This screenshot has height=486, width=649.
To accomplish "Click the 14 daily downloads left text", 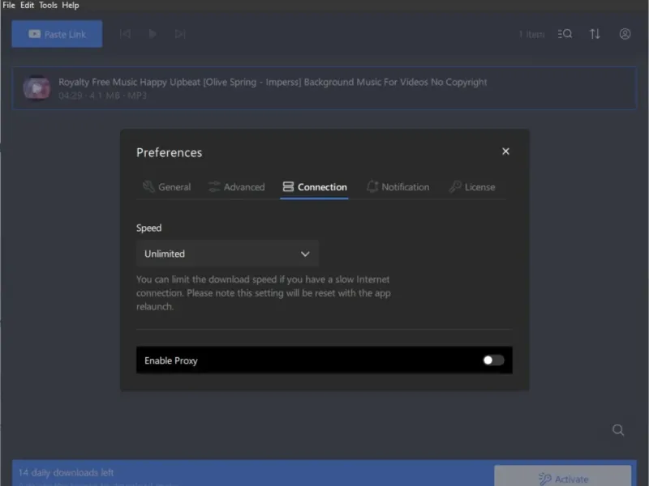I will (67, 472).
